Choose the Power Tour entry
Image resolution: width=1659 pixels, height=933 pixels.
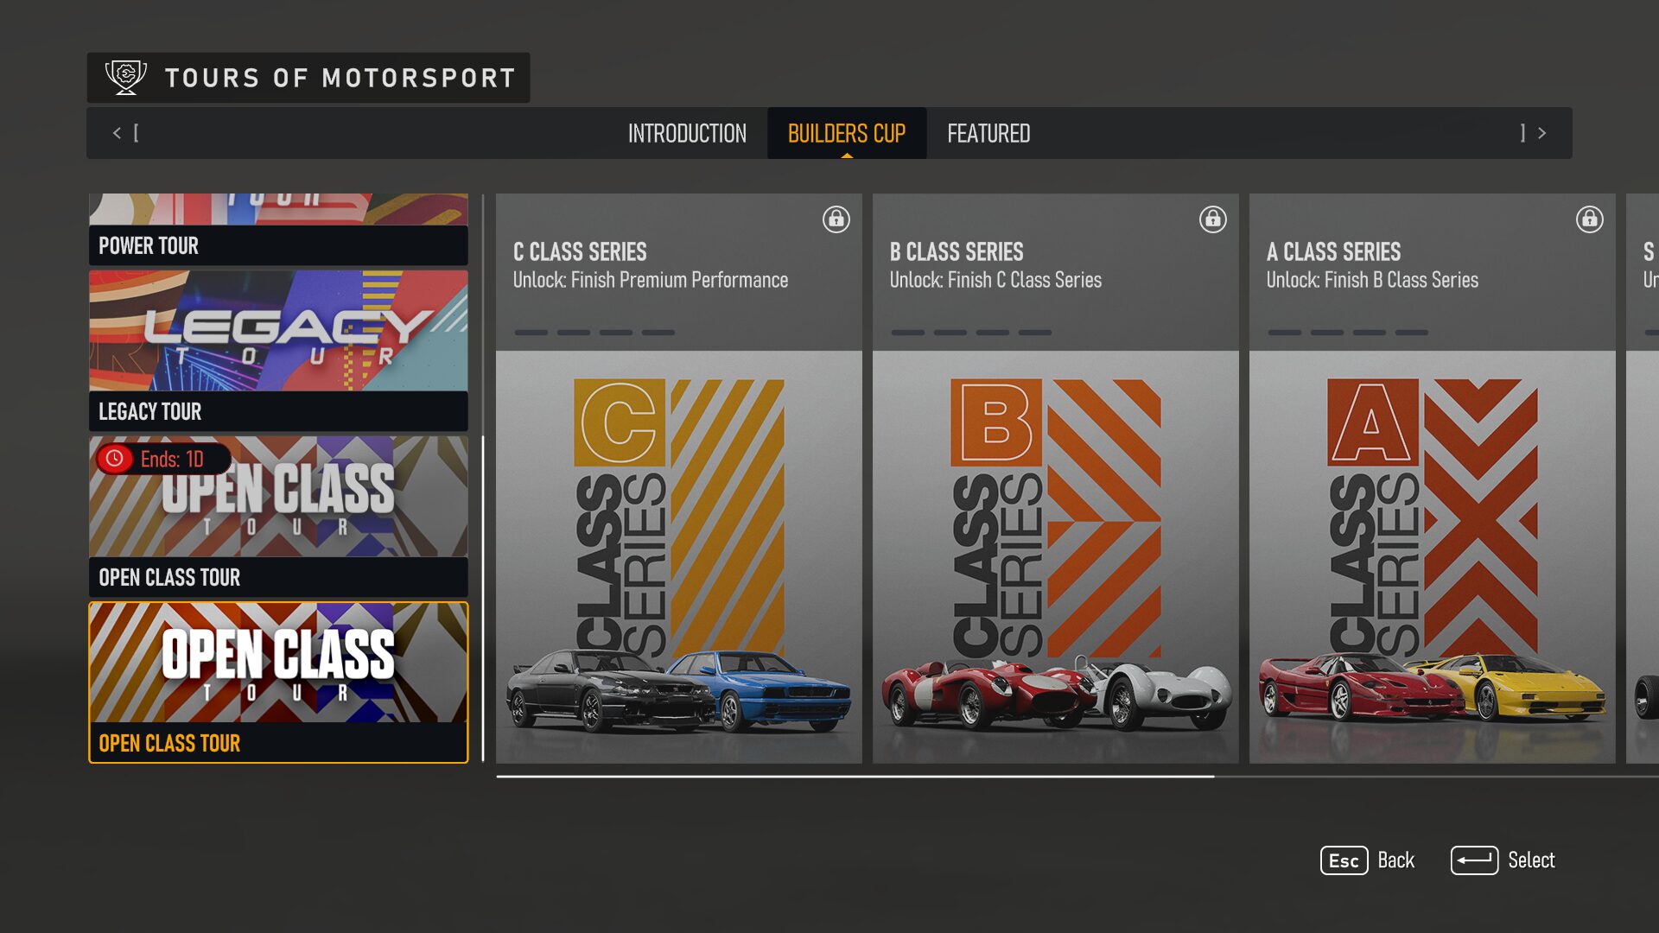[278, 229]
